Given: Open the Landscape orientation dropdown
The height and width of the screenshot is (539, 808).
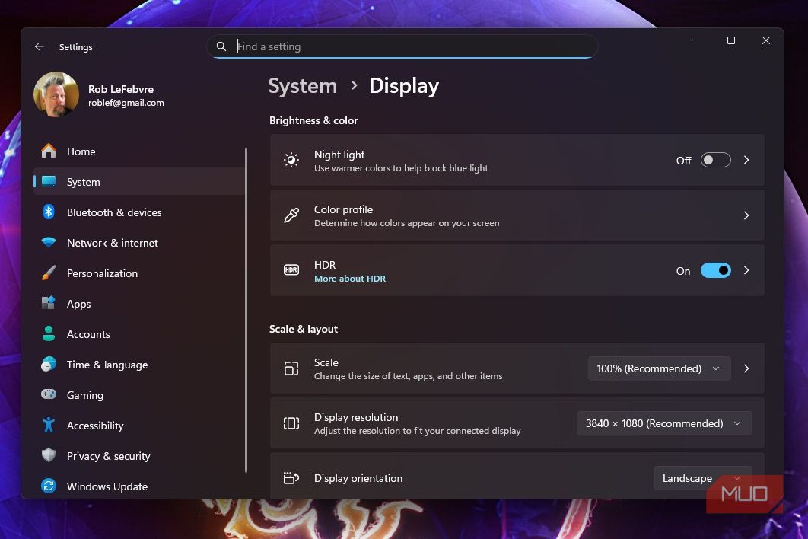Looking at the screenshot, I should click(x=702, y=478).
